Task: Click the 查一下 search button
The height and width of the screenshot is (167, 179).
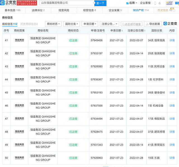Action: (x=100, y=3)
